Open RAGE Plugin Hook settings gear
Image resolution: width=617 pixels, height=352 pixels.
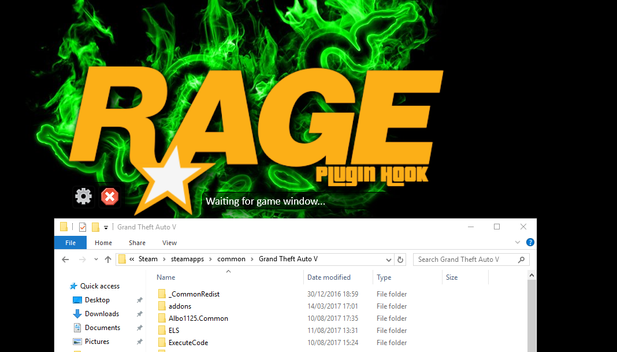click(83, 196)
